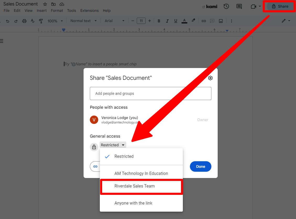This screenshot has height=219, width=296.
Task: Open the comments history icon
Action: [239, 7]
